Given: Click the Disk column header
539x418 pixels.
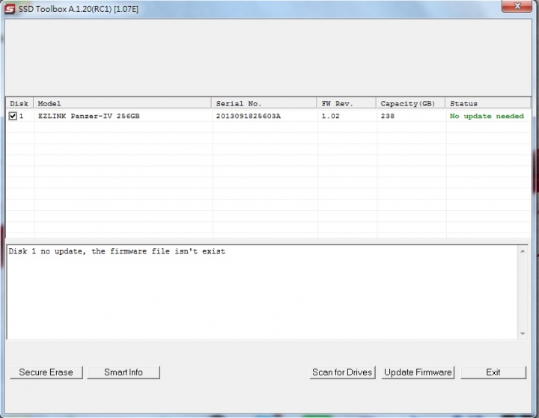Looking at the screenshot, I should click(x=19, y=103).
